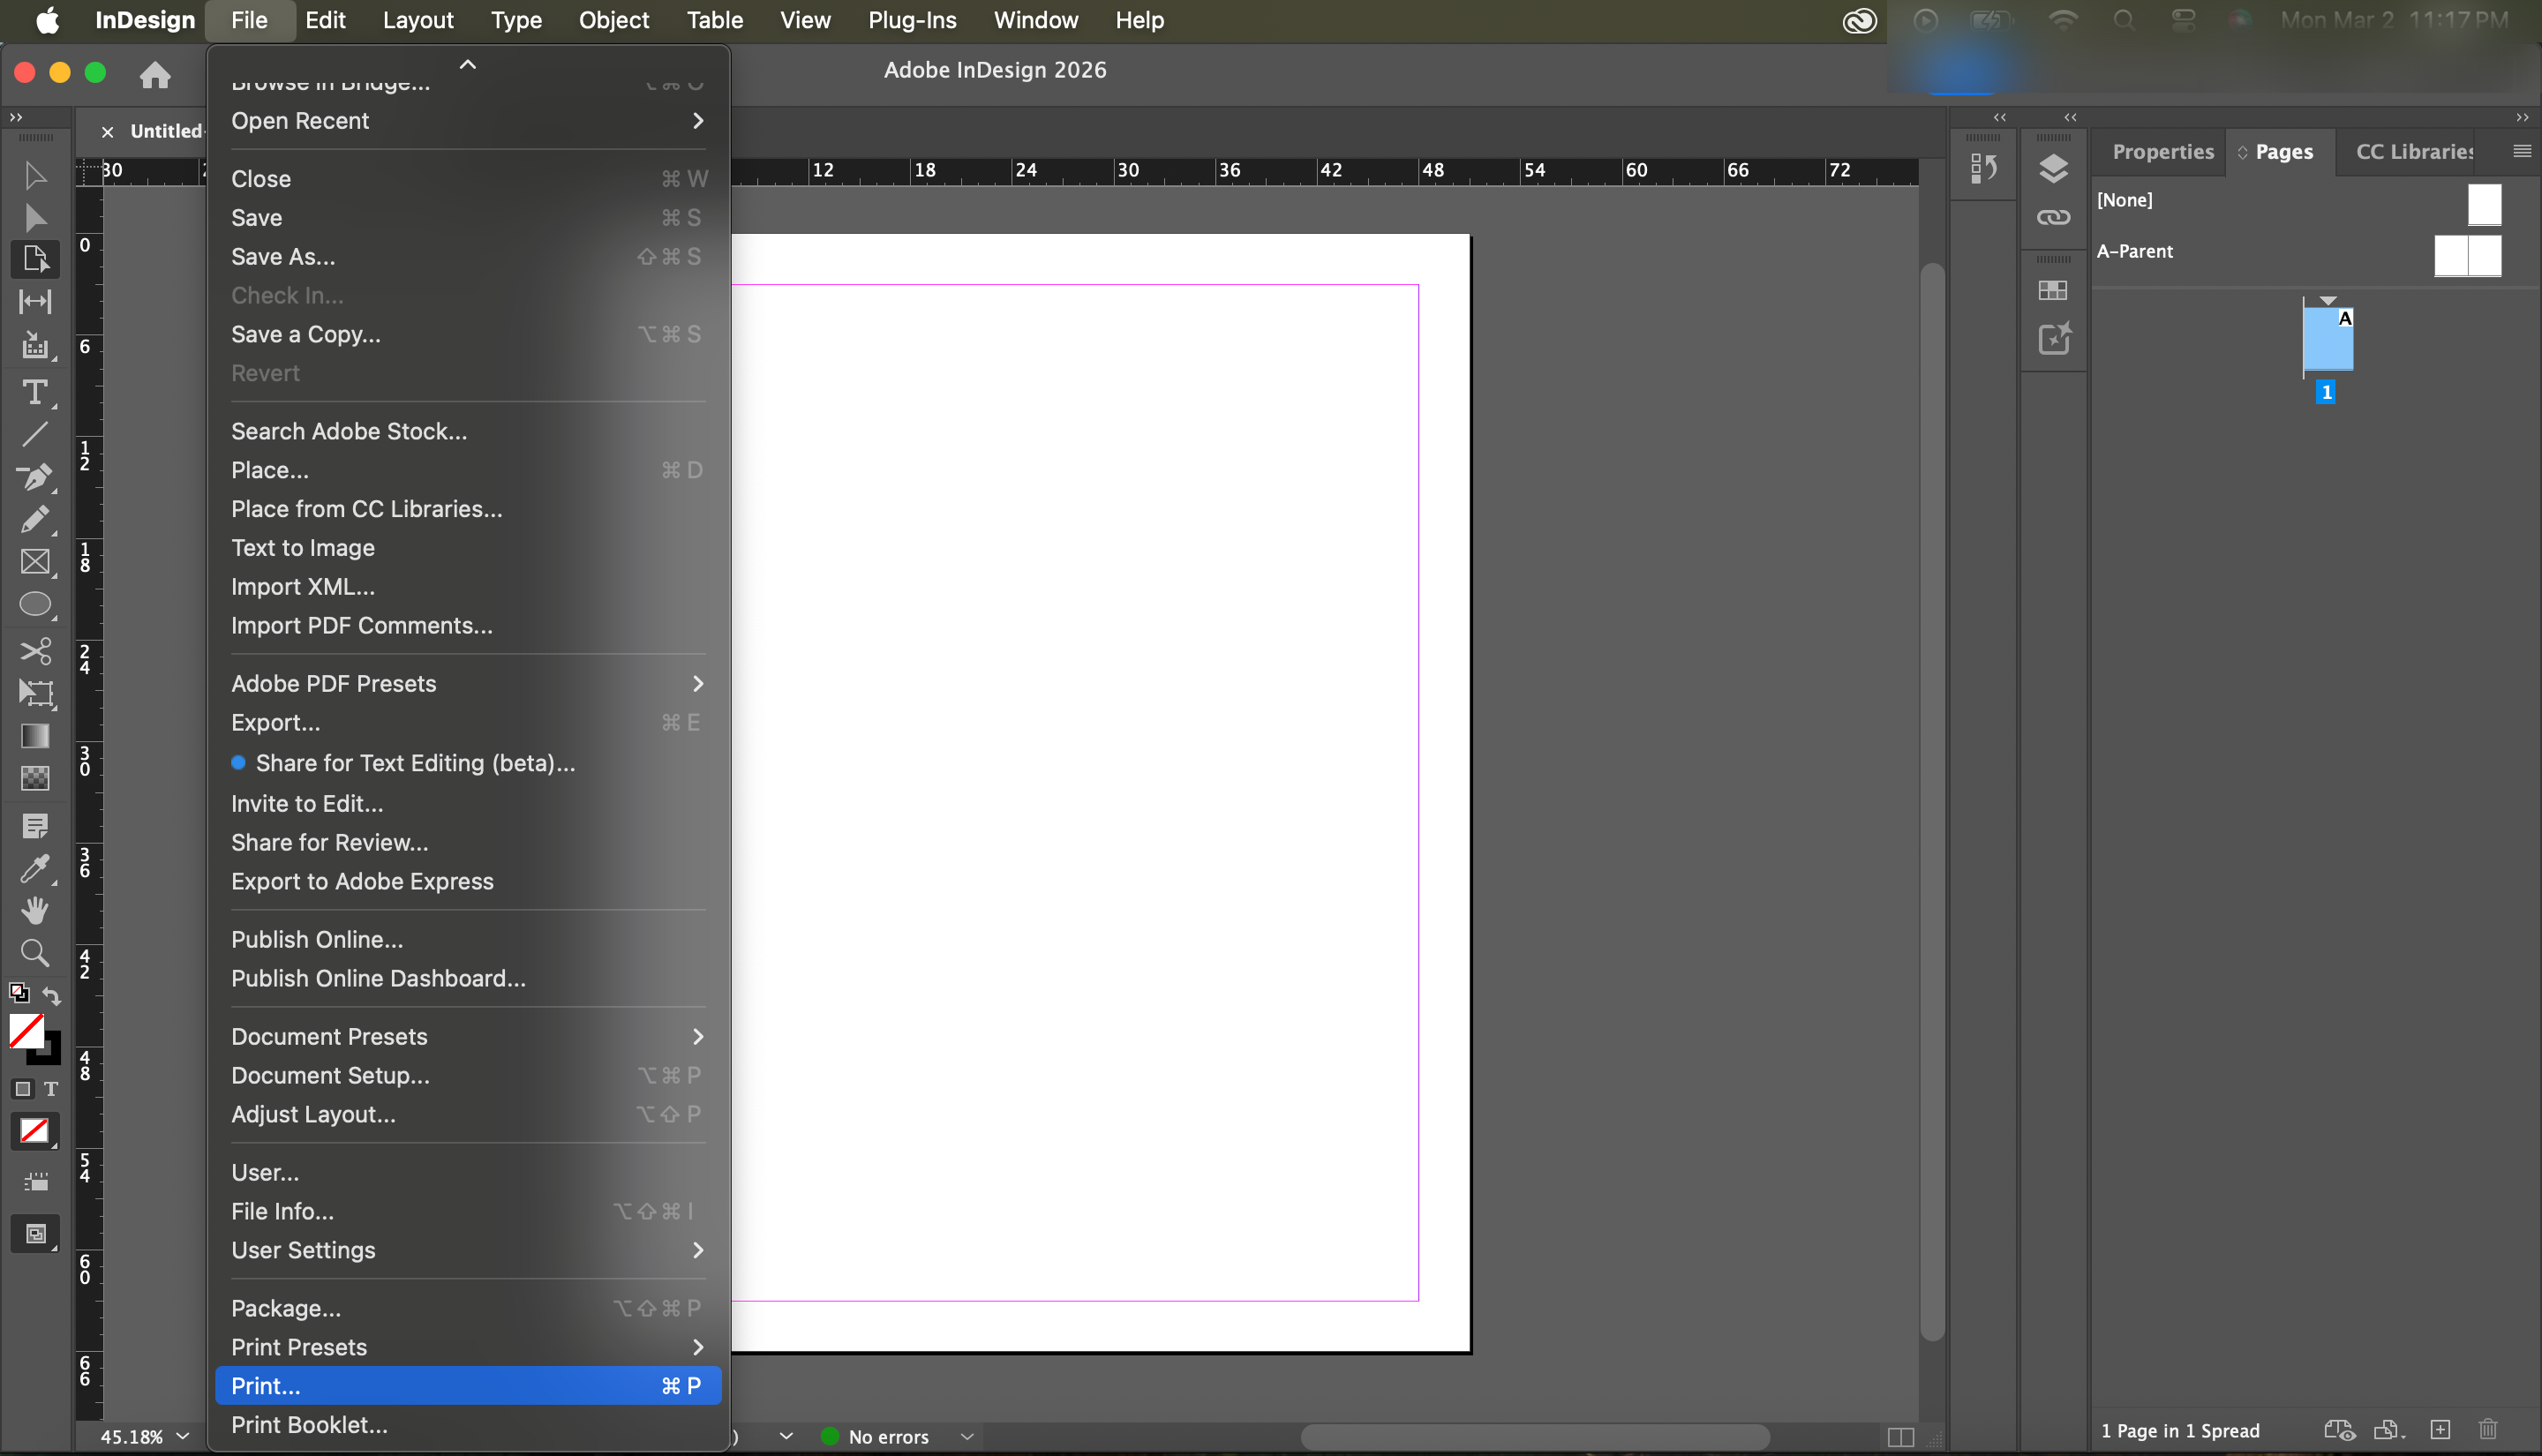The height and width of the screenshot is (1456, 2542).
Task: Select the Type tool
Action: point(35,392)
